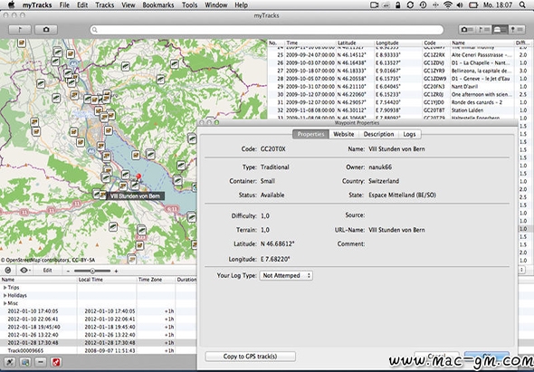
Task: Click the minus remove button at bottom
Action: pos(41,362)
